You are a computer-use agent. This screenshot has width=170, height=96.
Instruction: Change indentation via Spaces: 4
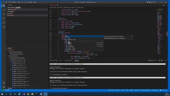tap(118, 90)
